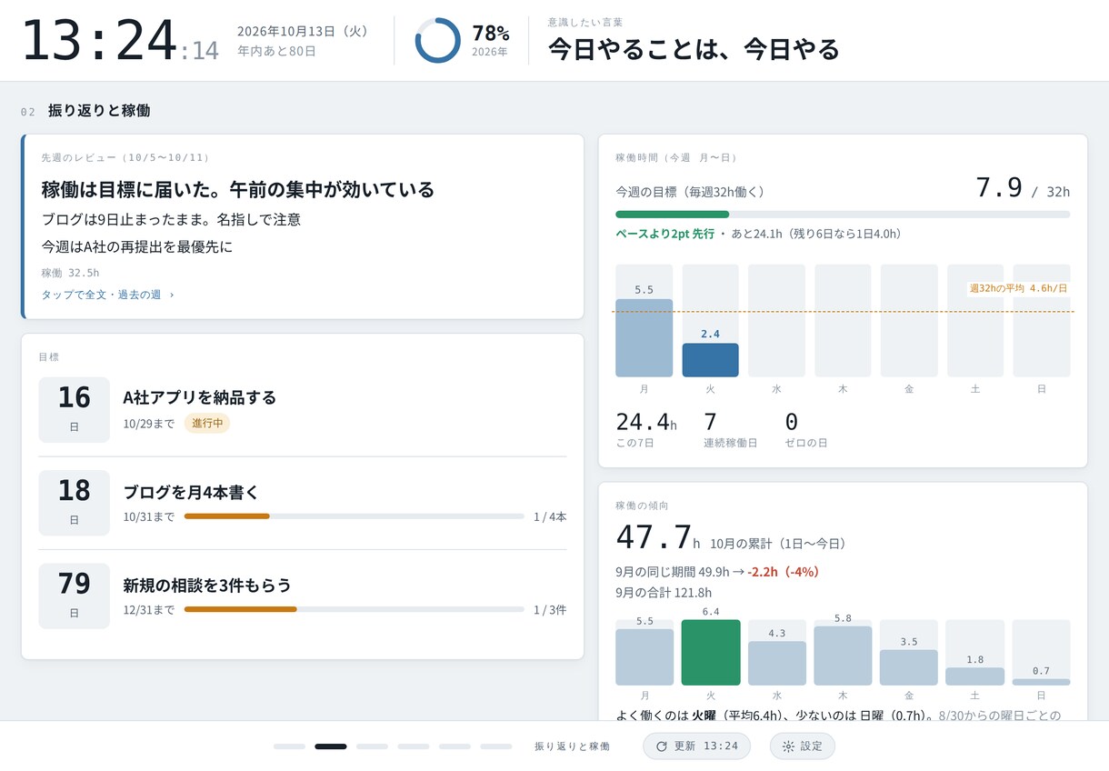Click the 78% year progress ring
The image size is (1109, 771).
pyautogui.click(x=438, y=40)
